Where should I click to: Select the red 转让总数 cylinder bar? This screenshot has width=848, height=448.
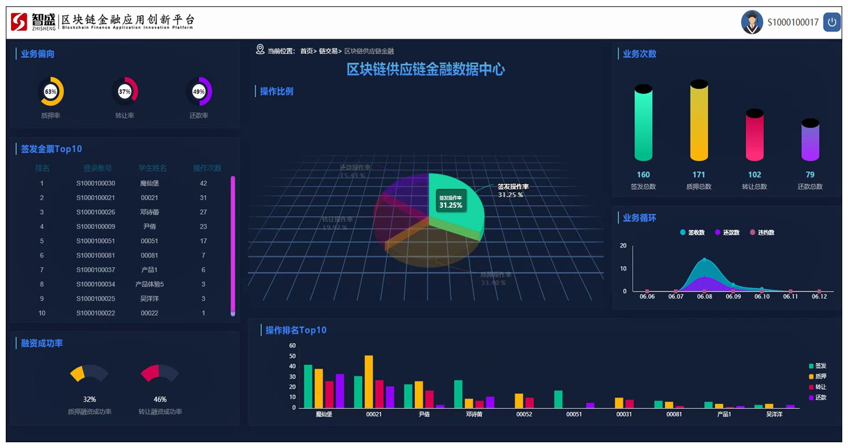[x=754, y=135]
